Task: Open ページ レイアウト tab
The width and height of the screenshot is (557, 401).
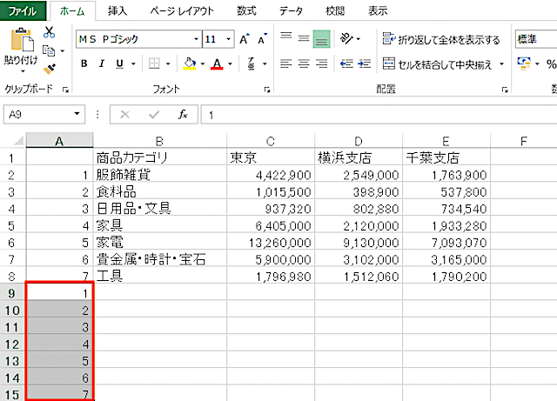Action: coord(182,11)
